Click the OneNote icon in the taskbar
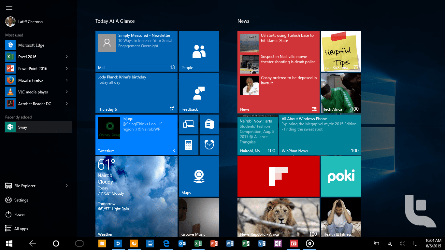 278,243
